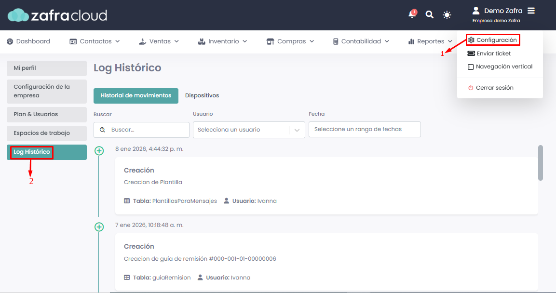Viewport: 556px width, 293px height.
Task: Click user icon on guía de remisión card
Action: tap(200, 278)
